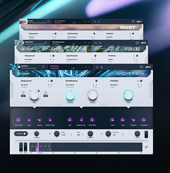Click the Dark/Bright knob
The height and width of the screenshot is (173, 170).
[x=70, y=95]
